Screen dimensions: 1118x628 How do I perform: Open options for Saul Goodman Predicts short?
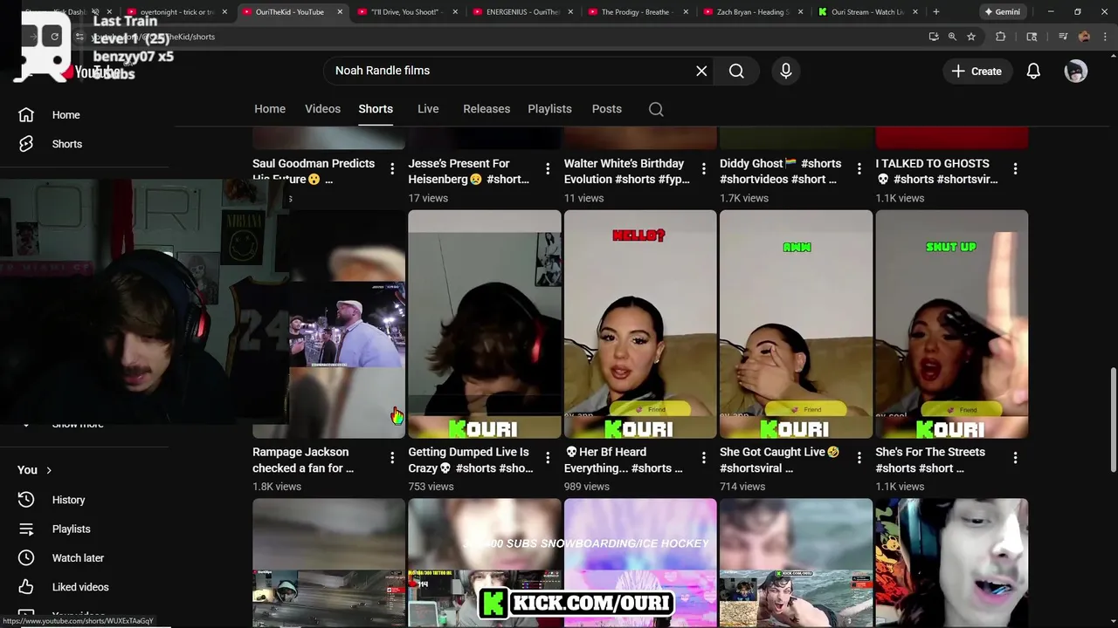click(x=392, y=168)
